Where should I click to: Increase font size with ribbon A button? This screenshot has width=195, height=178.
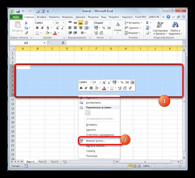[x=57, y=28]
